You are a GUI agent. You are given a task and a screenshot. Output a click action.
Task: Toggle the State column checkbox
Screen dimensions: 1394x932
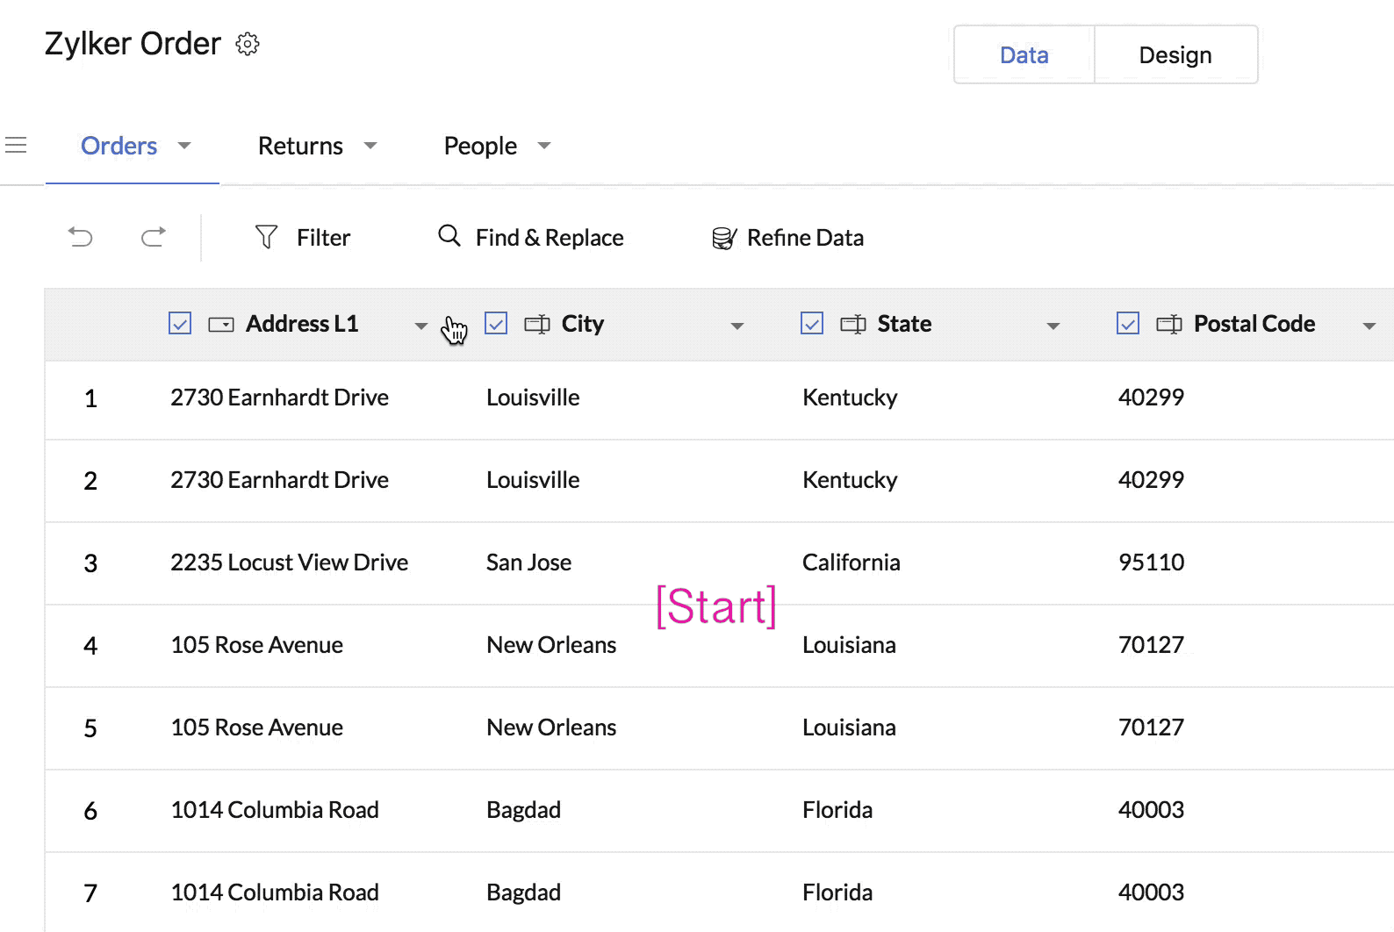point(812,324)
